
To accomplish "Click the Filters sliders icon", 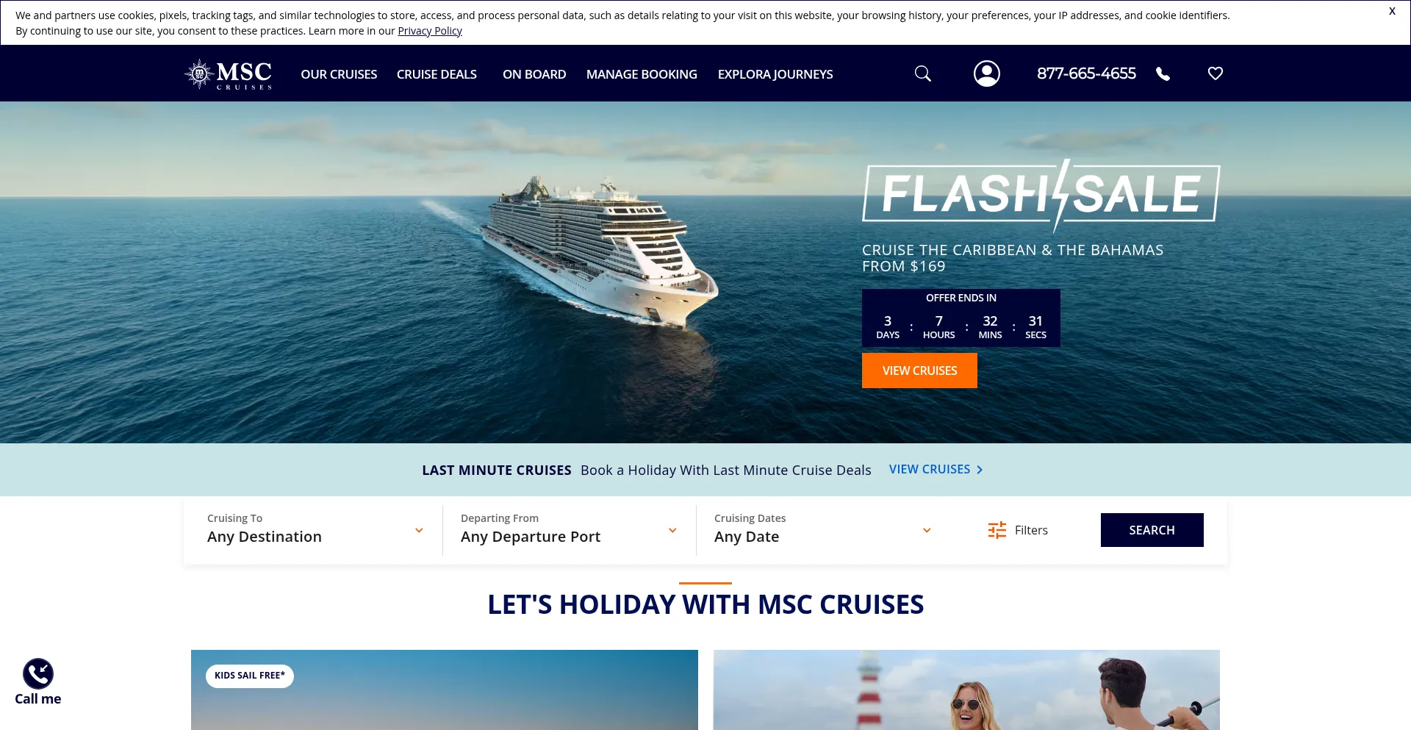I will 997,530.
